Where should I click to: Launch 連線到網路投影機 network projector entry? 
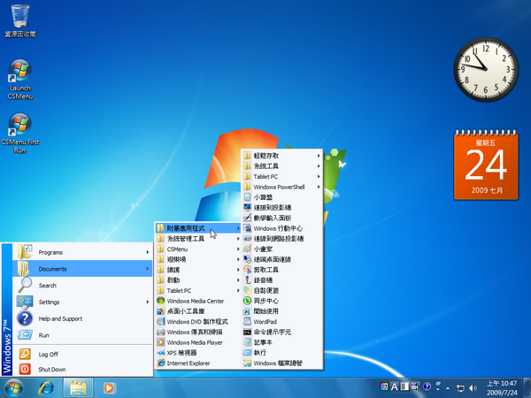tap(282, 239)
